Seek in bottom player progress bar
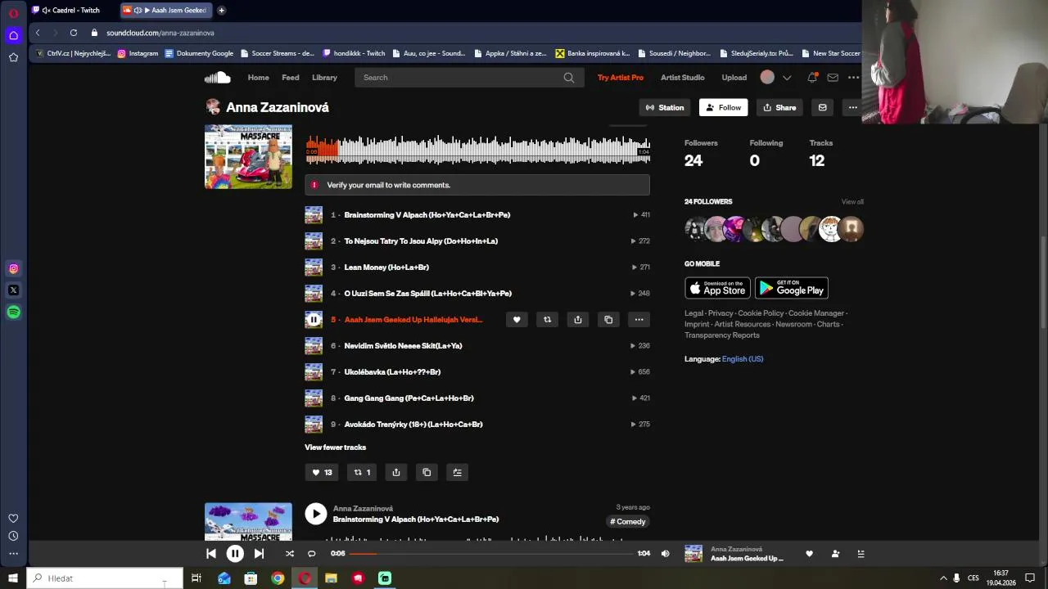Viewport: 1048px width, 589px height. coord(491,554)
